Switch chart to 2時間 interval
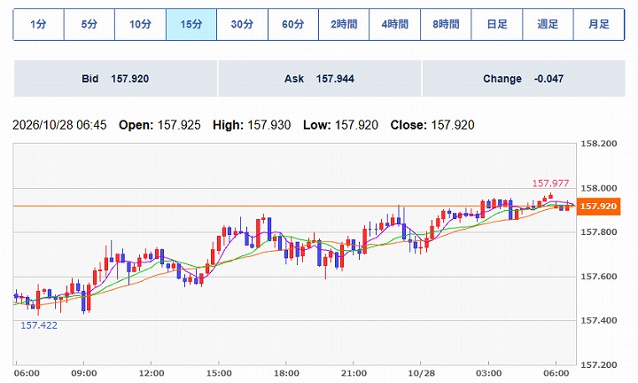The image size is (638, 383). click(344, 25)
